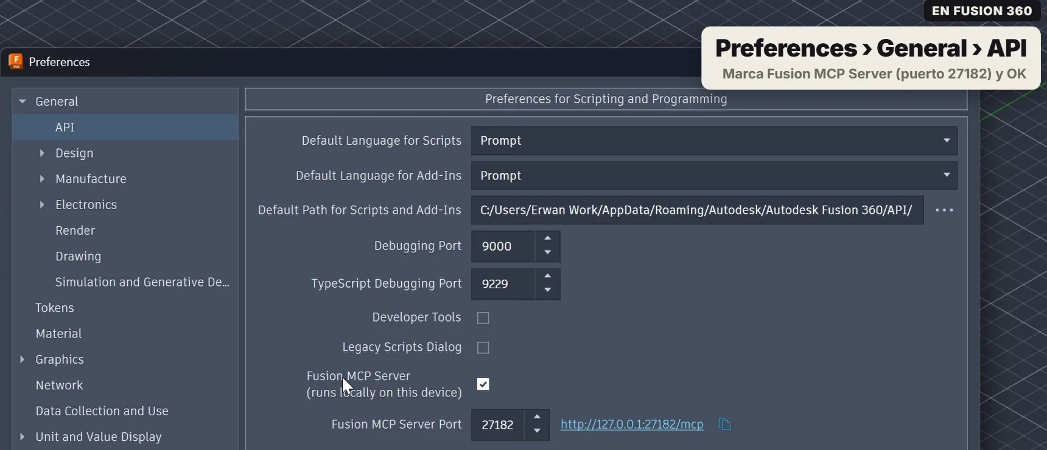Open the Render preferences page
Viewport: 1047px width, 450px height.
point(75,230)
